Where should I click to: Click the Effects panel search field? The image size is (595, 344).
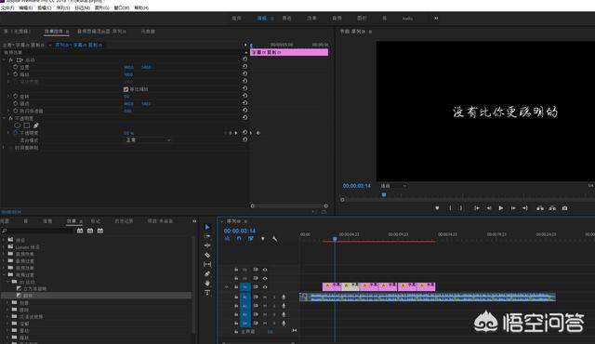pyautogui.click(x=37, y=231)
